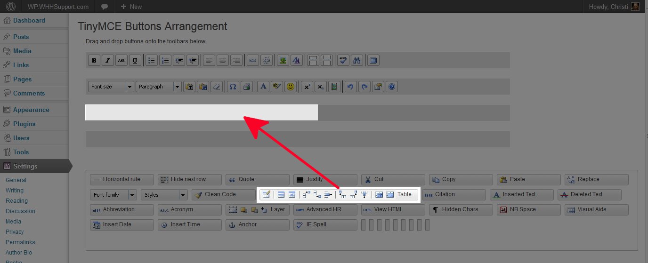648x263 pixels.
Task: Open the Font size dropdown
Action: coord(111,87)
